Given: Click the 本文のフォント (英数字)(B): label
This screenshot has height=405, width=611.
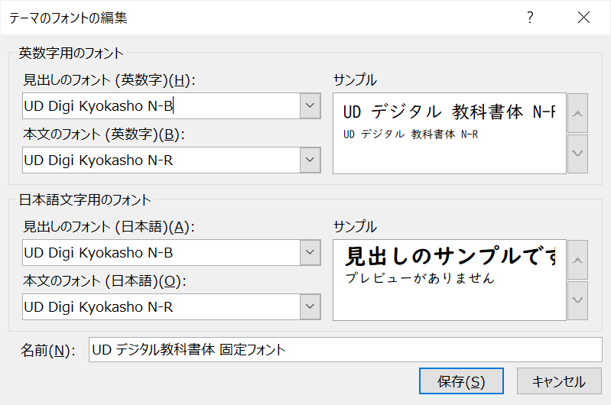Looking at the screenshot, I should (x=104, y=134).
